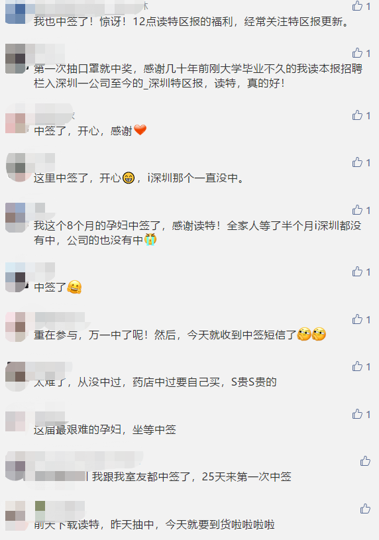Like the comment about 第一次抽口罩就中奖
The image size is (379, 540).
point(357,53)
